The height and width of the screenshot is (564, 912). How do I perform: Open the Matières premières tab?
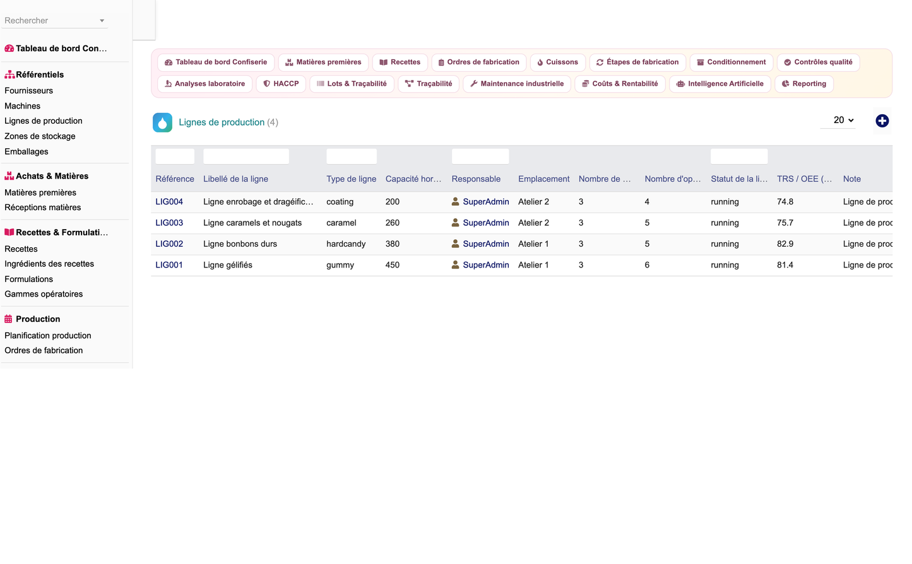323,62
